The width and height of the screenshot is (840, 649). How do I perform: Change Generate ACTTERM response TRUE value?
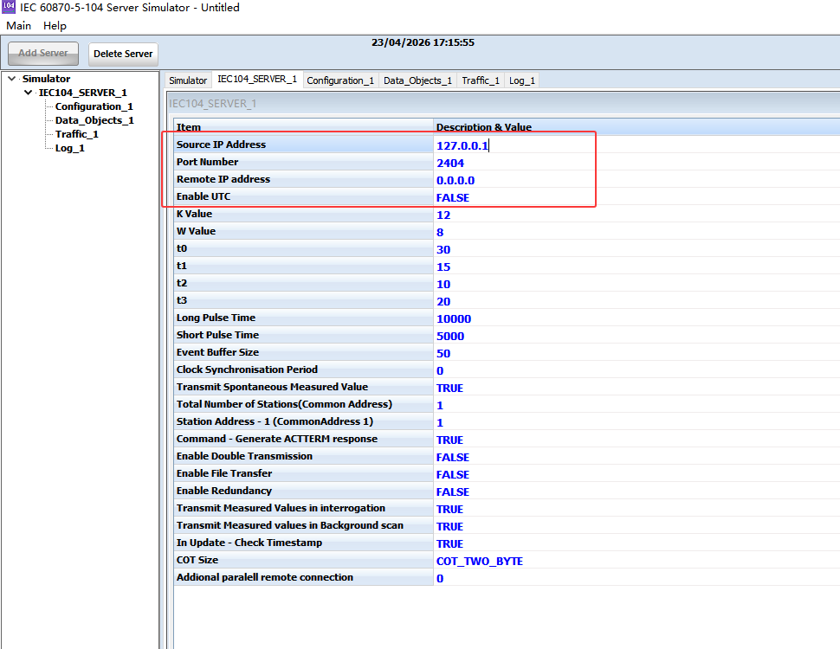click(x=449, y=440)
